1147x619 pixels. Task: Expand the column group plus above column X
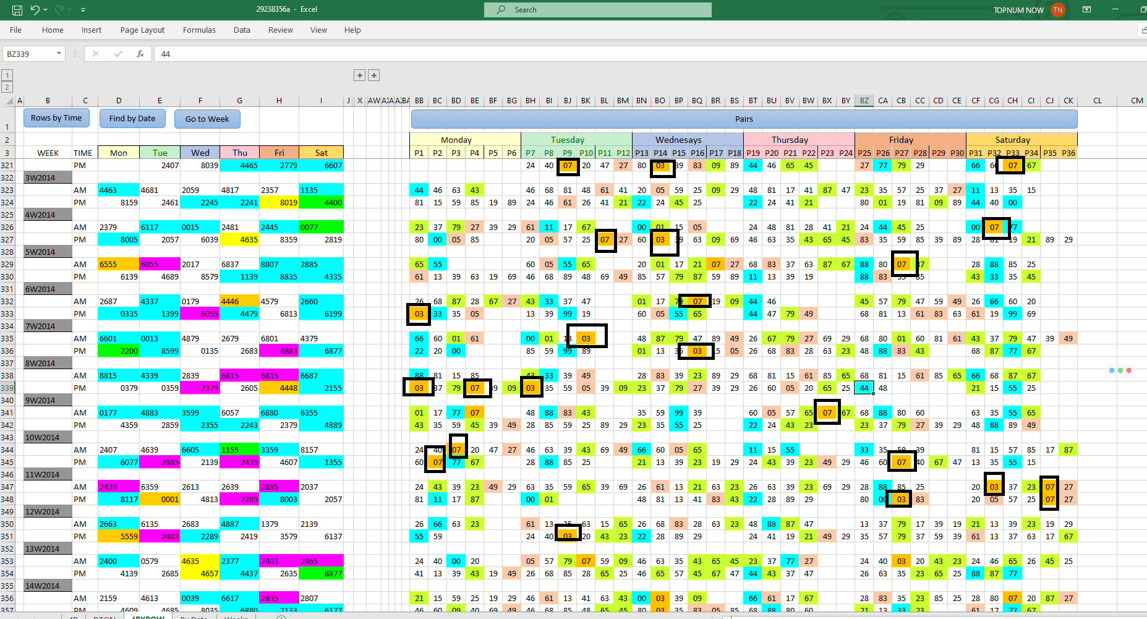coord(359,75)
